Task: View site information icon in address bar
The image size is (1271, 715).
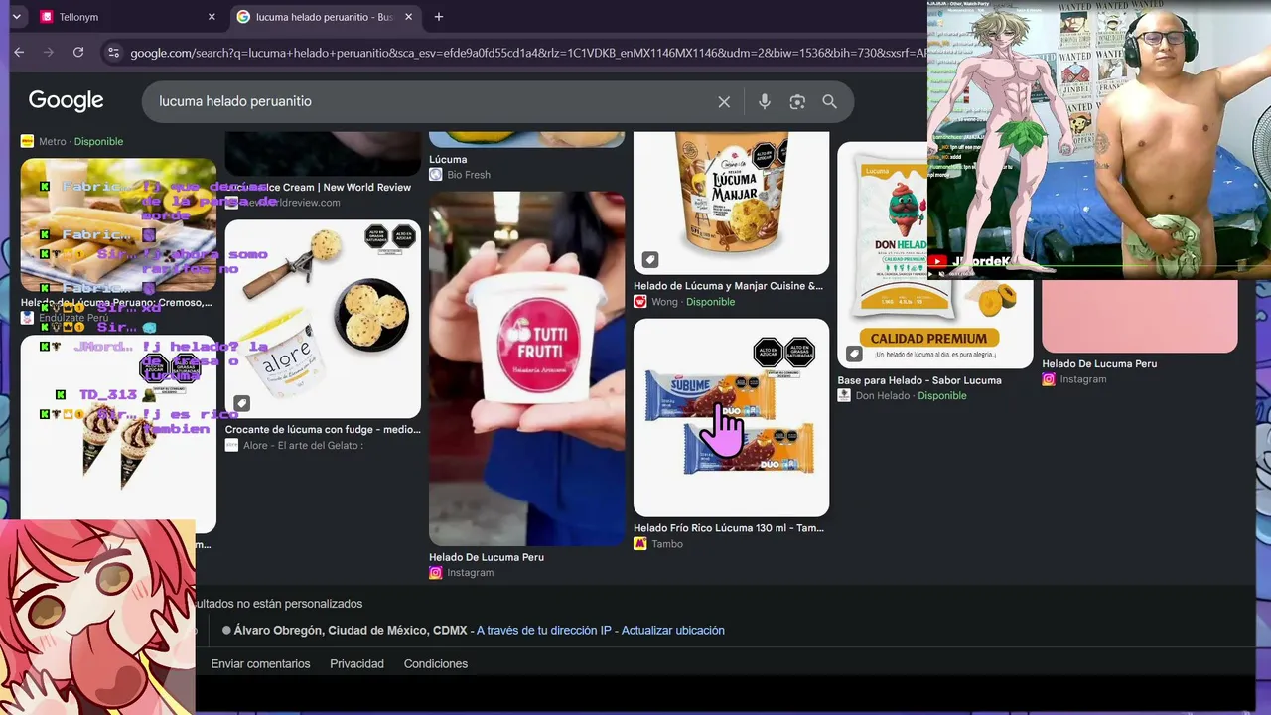Action: [x=113, y=53]
